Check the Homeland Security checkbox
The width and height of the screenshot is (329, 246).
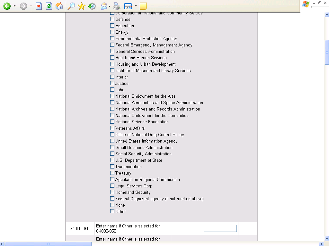[x=112, y=192]
